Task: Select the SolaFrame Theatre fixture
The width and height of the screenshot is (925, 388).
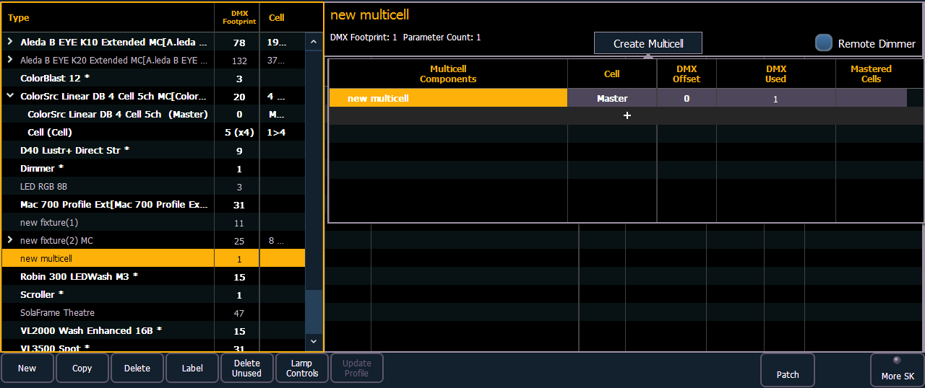Action: [153, 313]
